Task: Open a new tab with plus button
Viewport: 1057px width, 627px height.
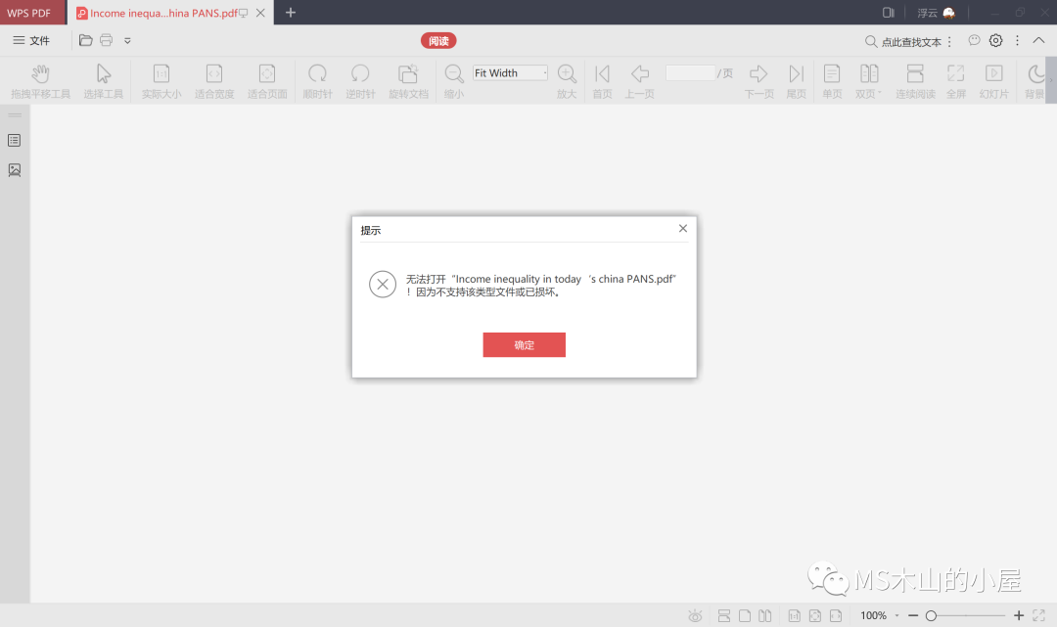Action: (291, 12)
